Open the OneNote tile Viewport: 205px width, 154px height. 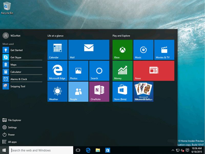coord(99,92)
